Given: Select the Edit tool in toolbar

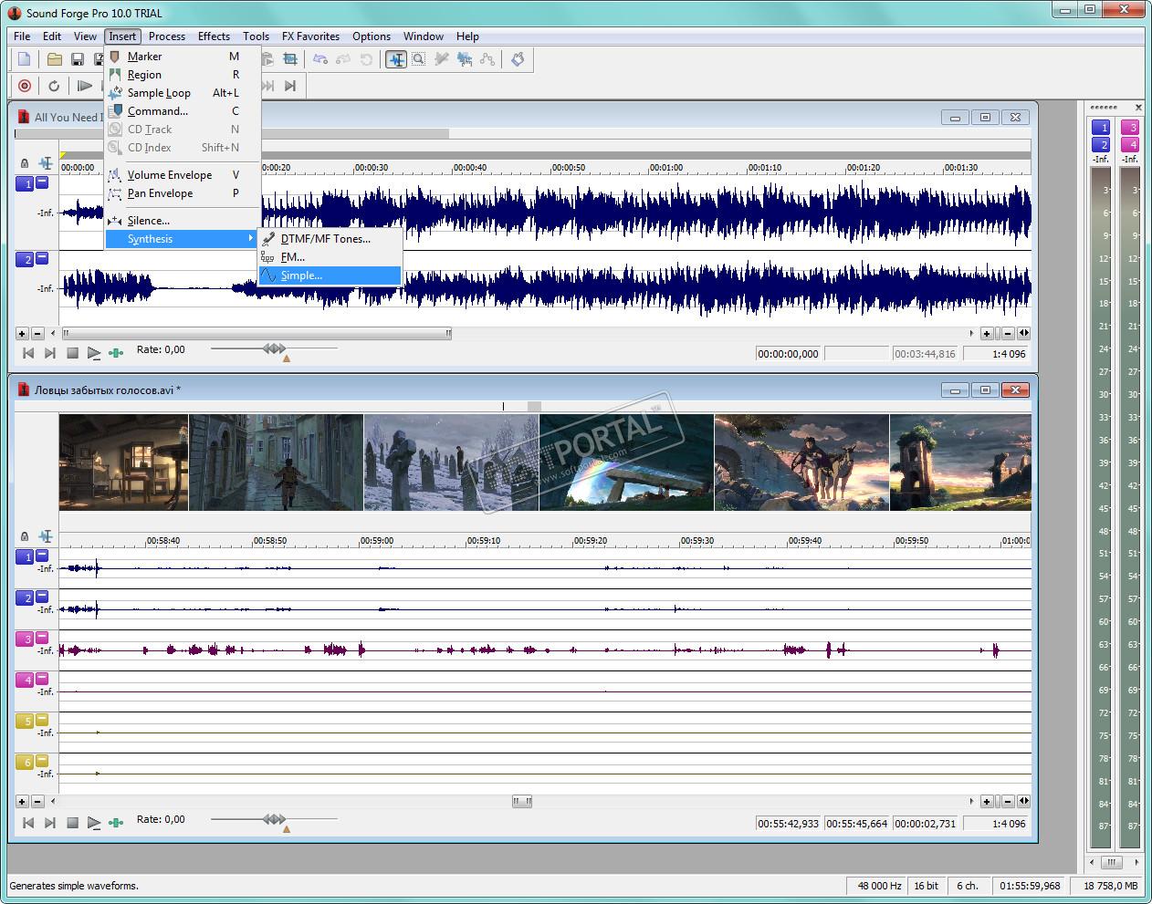Looking at the screenshot, I should pyautogui.click(x=396, y=59).
